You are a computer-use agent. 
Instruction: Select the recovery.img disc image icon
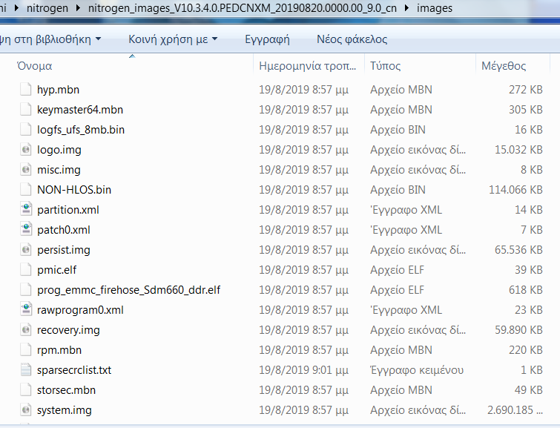[27, 330]
